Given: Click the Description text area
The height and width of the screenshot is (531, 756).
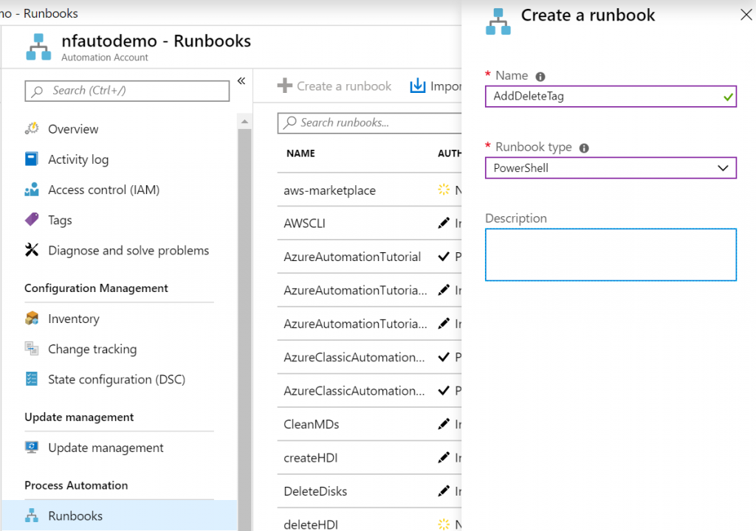Looking at the screenshot, I should [611, 254].
